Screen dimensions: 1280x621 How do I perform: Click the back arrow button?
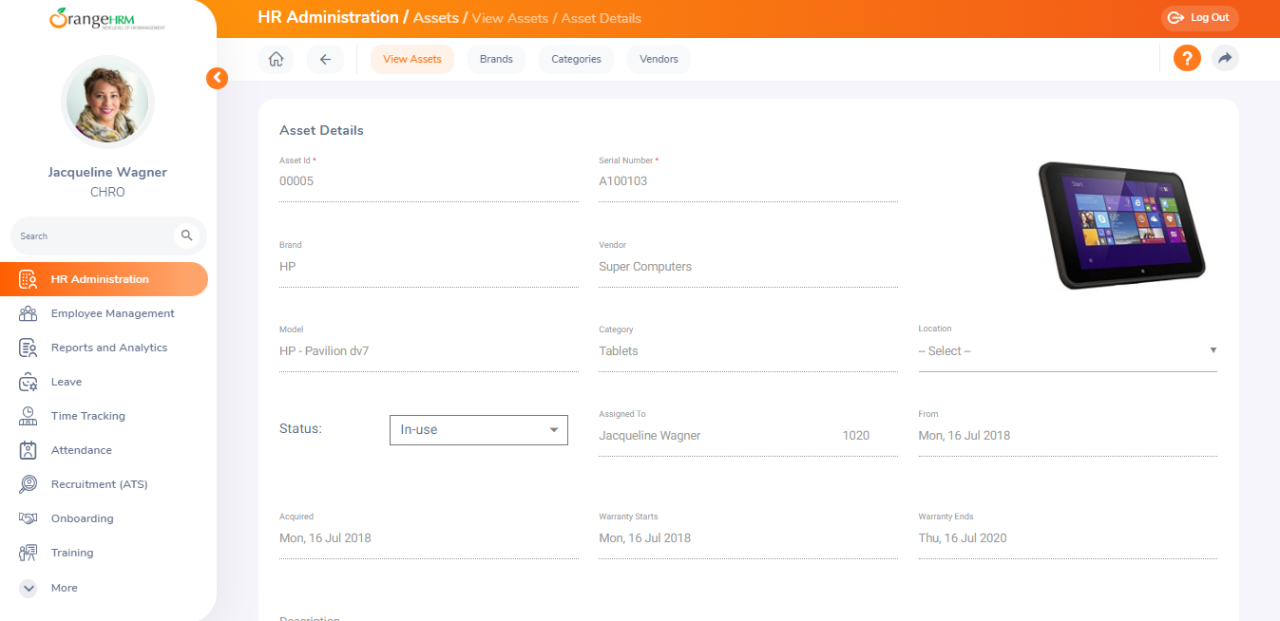click(x=325, y=59)
